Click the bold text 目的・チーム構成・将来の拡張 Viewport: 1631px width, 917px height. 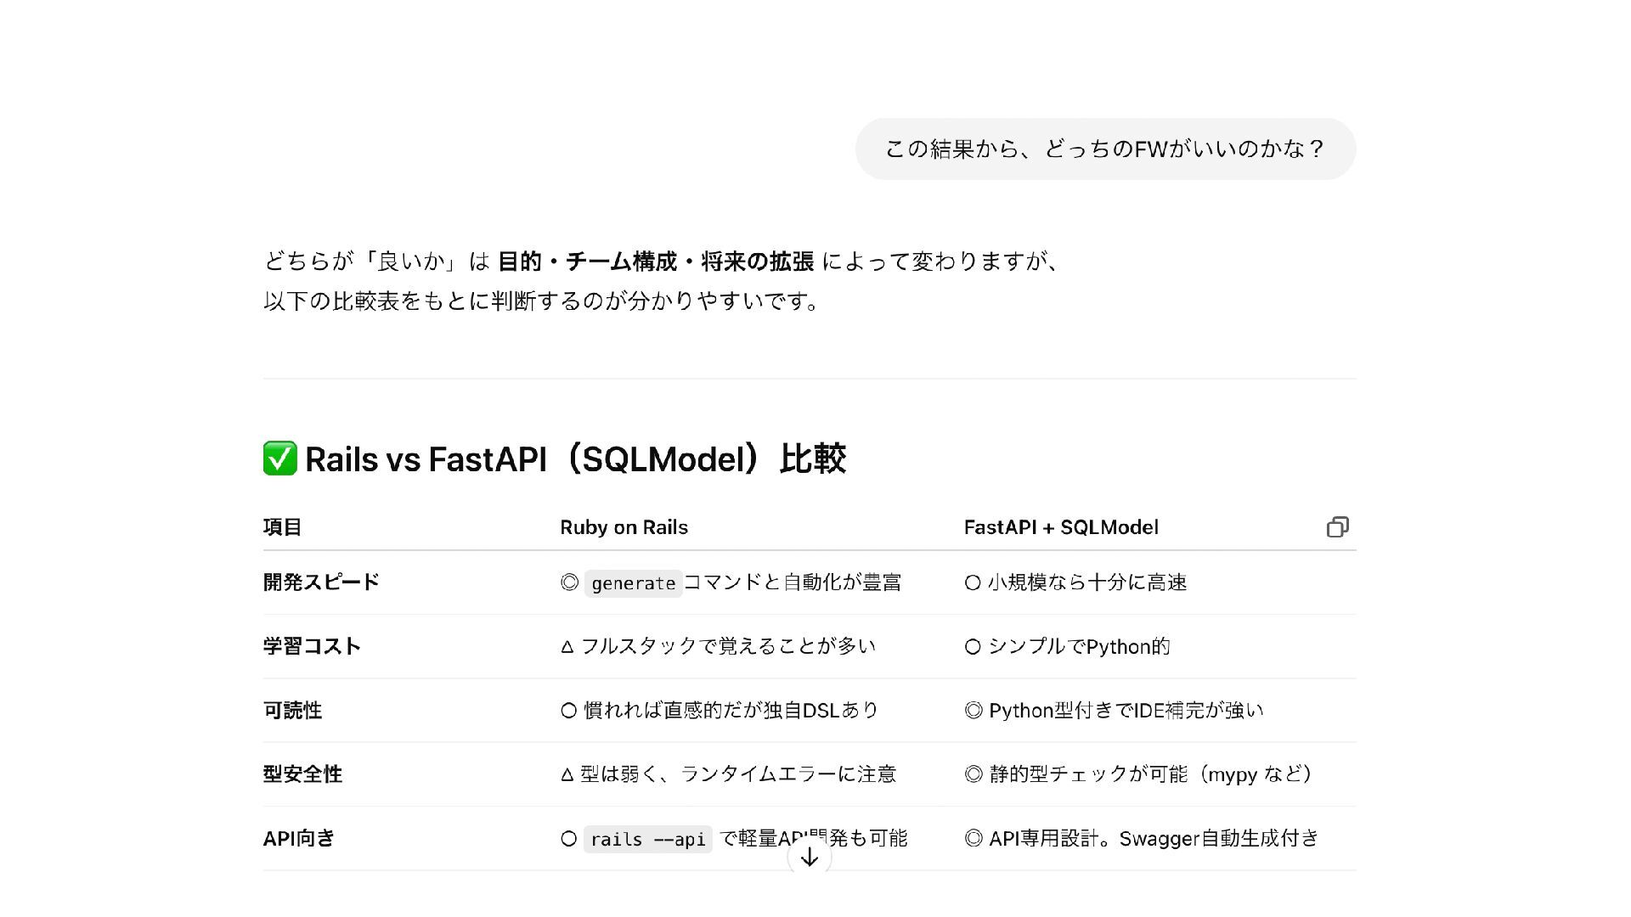655,262
